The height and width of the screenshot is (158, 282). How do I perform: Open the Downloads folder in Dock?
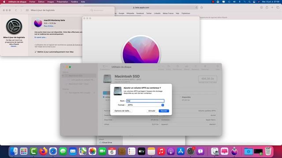(249, 151)
